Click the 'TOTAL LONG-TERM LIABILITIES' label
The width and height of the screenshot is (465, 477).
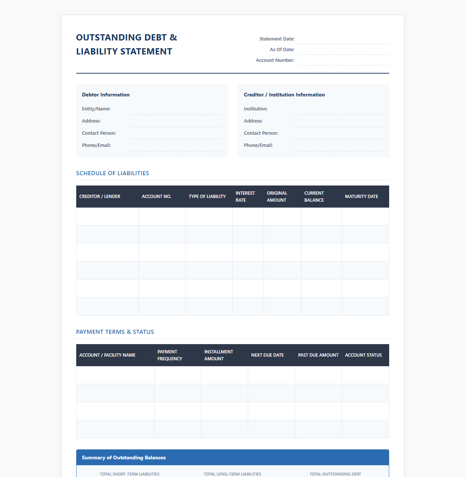click(x=233, y=474)
